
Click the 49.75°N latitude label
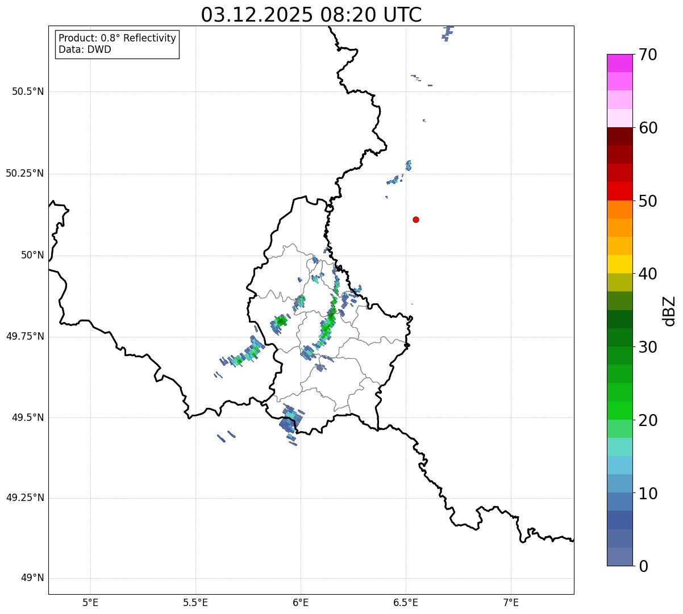click(25, 336)
